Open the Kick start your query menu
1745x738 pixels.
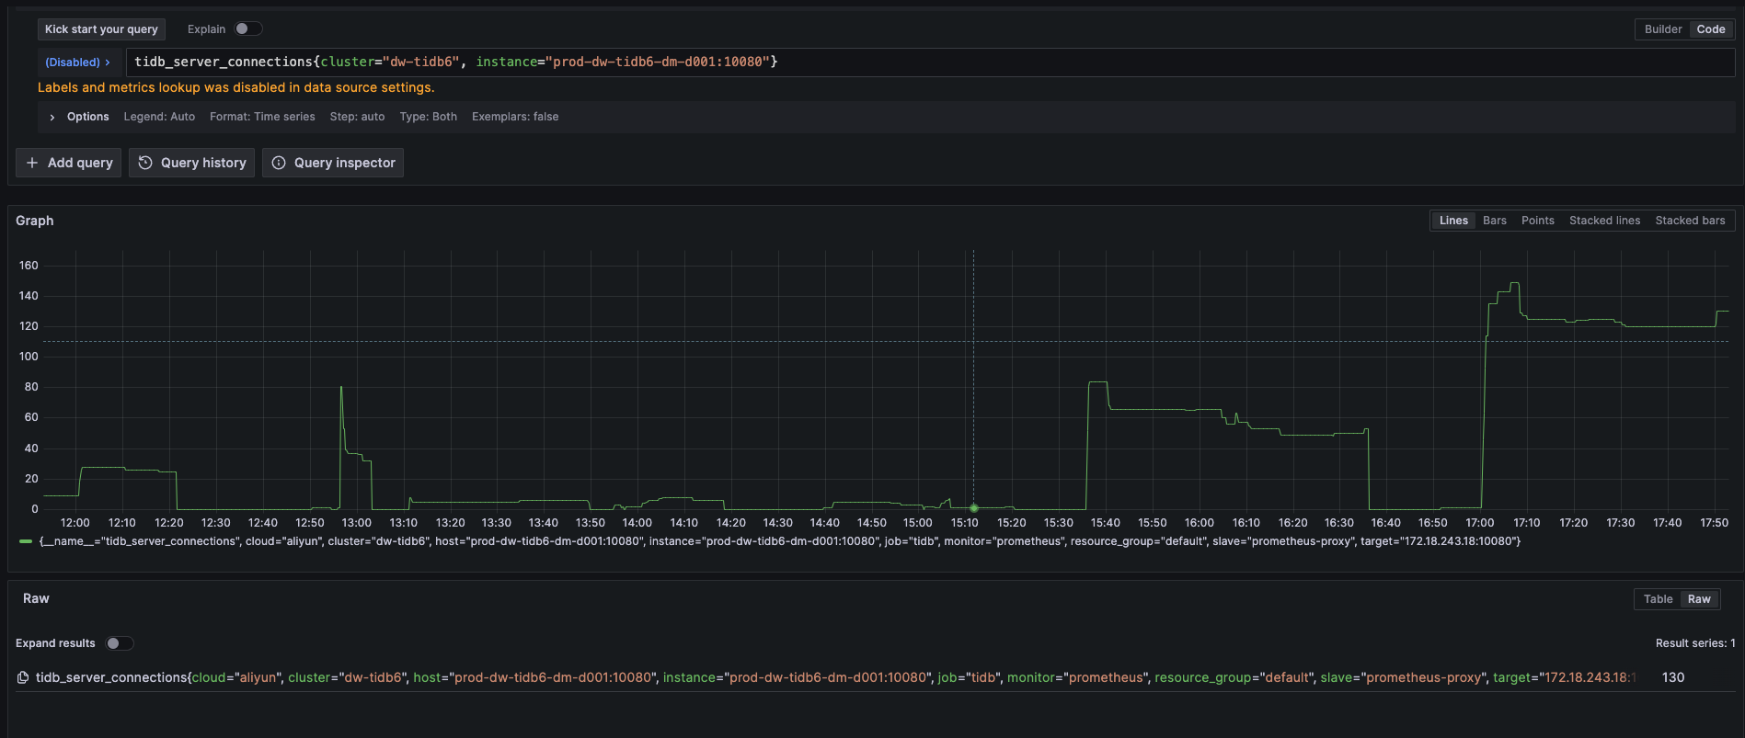(x=101, y=29)
